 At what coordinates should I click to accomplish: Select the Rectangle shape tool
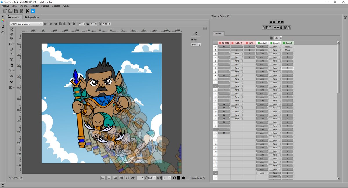[x=11, y=44]
